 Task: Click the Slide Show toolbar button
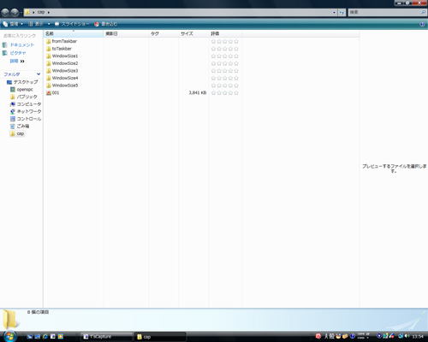(x=72, y=24)
